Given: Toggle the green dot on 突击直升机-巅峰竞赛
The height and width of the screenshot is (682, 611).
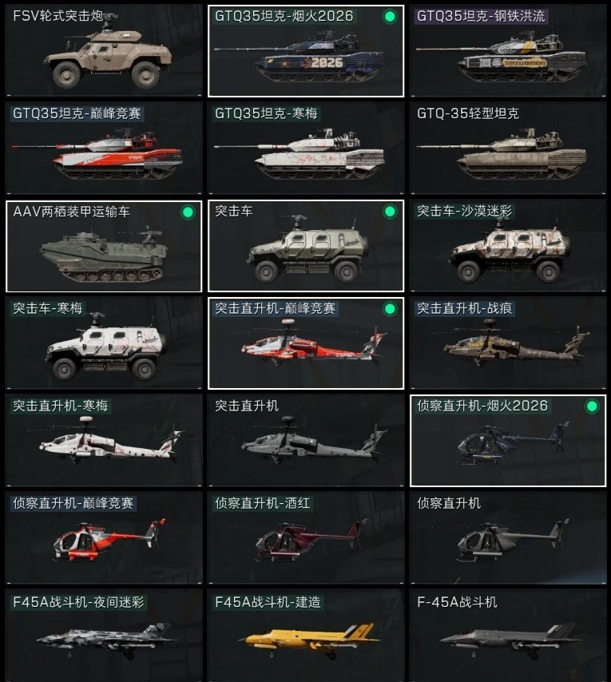Looking at the screenshot, I should 390,309.
